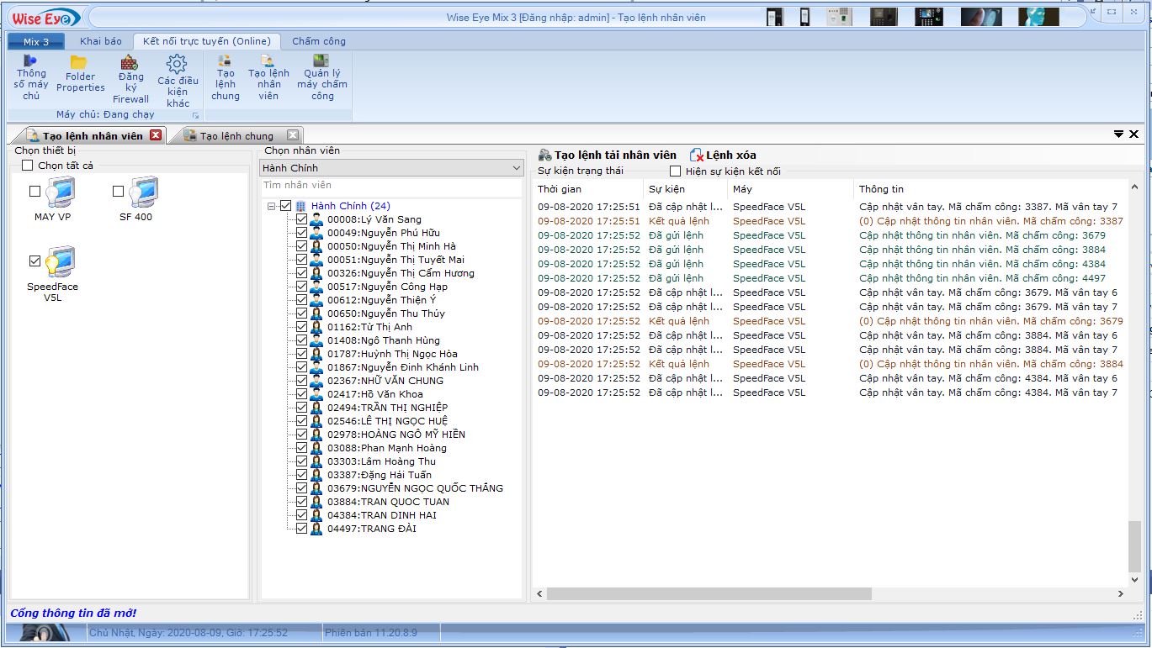Viewport: 1152px width, 648px height.
Task: Enable the Chọn tất cả checkbox
Action: pyautogui.click(x=28, y=166)
